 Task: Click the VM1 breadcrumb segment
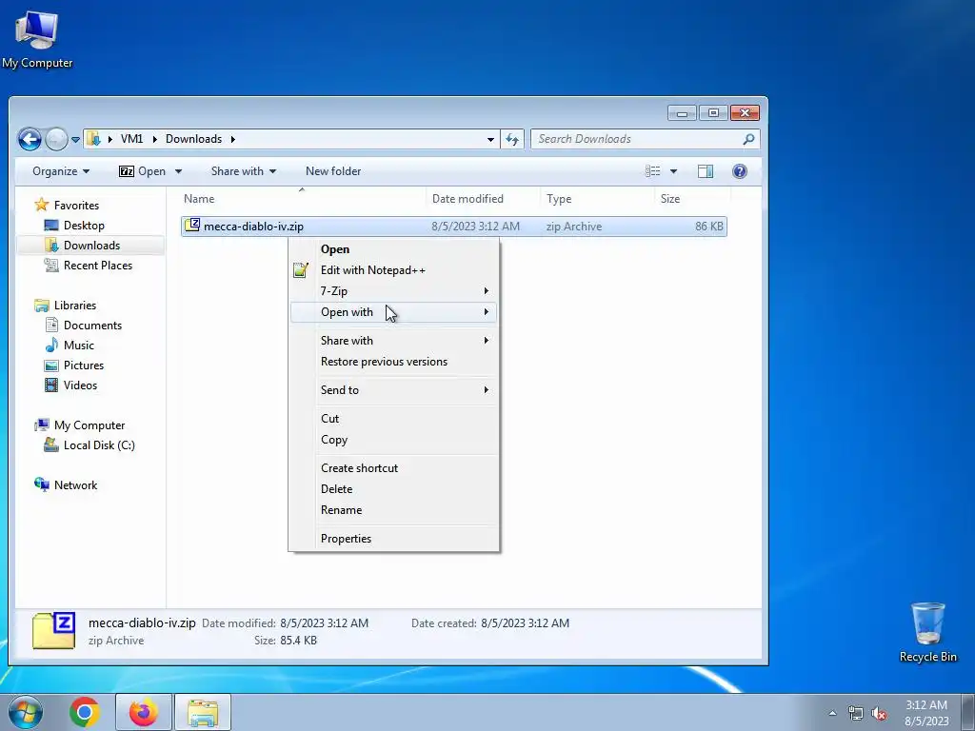tap(131, 139)
